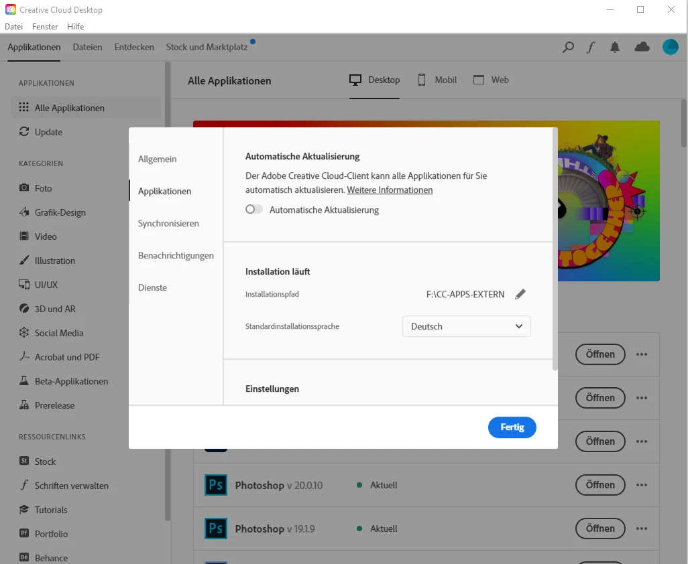Follow the Weitere Informationen link
This screenshot has width=688, height=564.
pyautogui.click(x=390, y=190)
